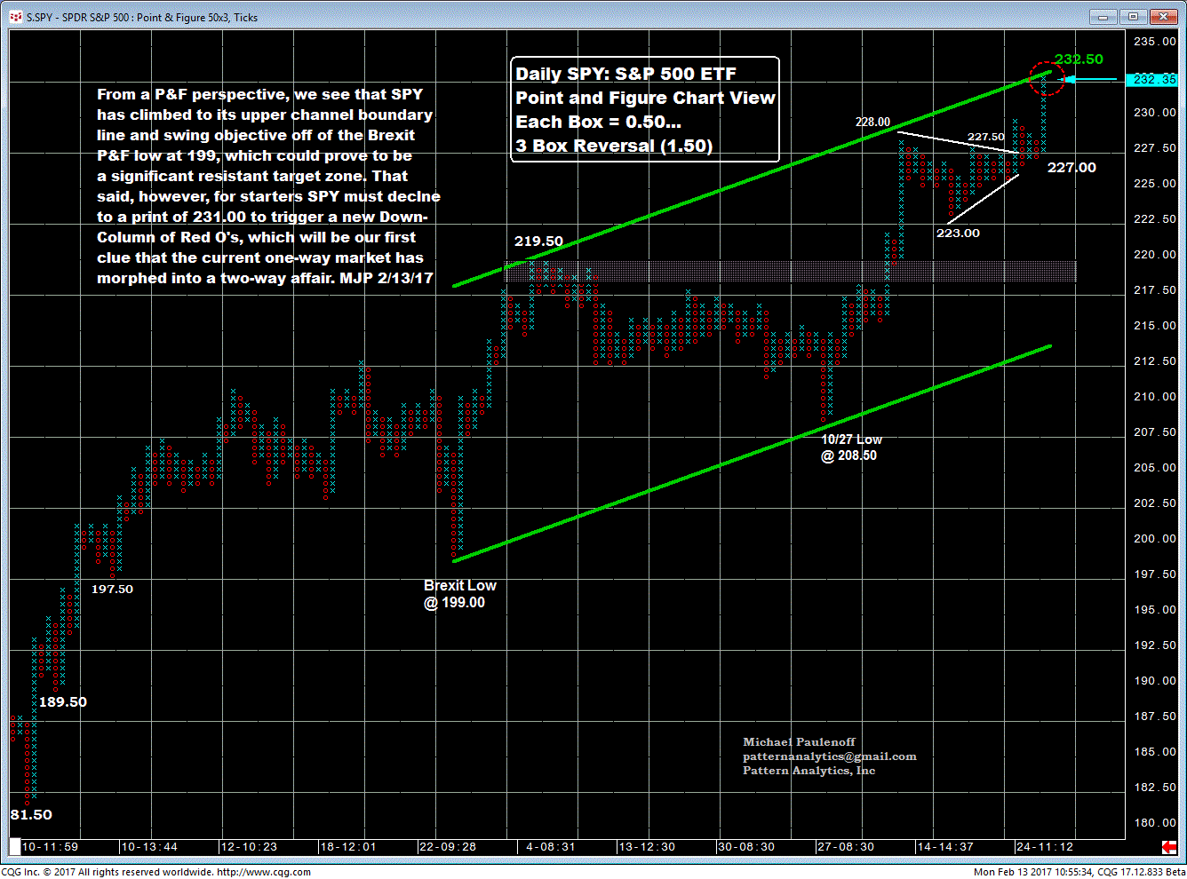The image size is (1187, 879).
Task: Click the MJP commentary text block
Action: (268, 186)
